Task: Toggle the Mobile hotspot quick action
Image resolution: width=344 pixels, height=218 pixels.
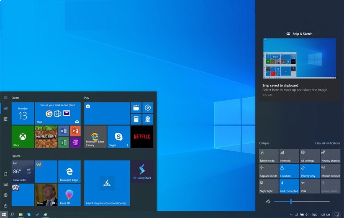Action: pyautogui.click(x=330, y=171)
